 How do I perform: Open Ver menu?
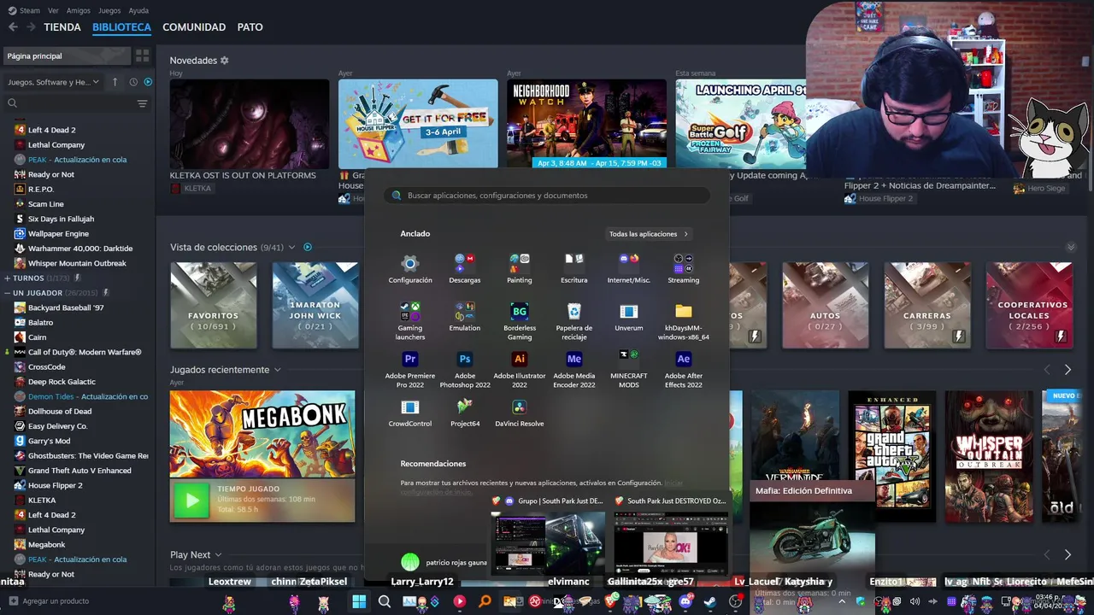pyautogui.click(x=54, y=11)
